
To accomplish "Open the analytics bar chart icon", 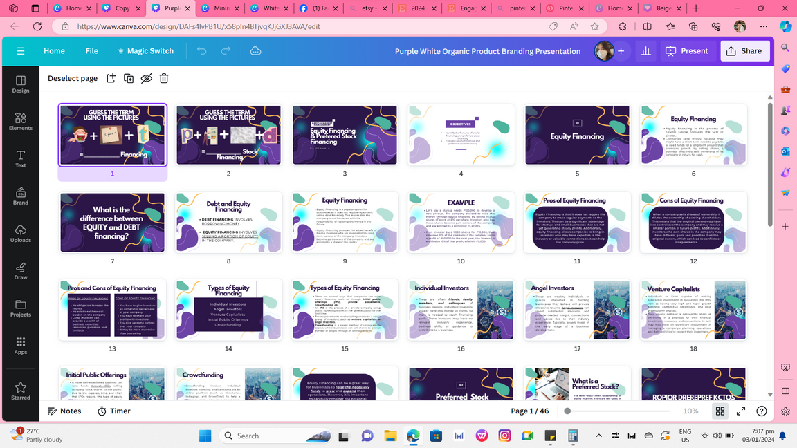I will click(x=645, y=51).
